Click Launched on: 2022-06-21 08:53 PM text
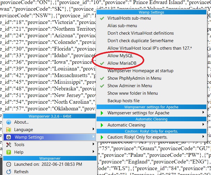The height and width of the screenshot is (175, 211). click(48, 164)
